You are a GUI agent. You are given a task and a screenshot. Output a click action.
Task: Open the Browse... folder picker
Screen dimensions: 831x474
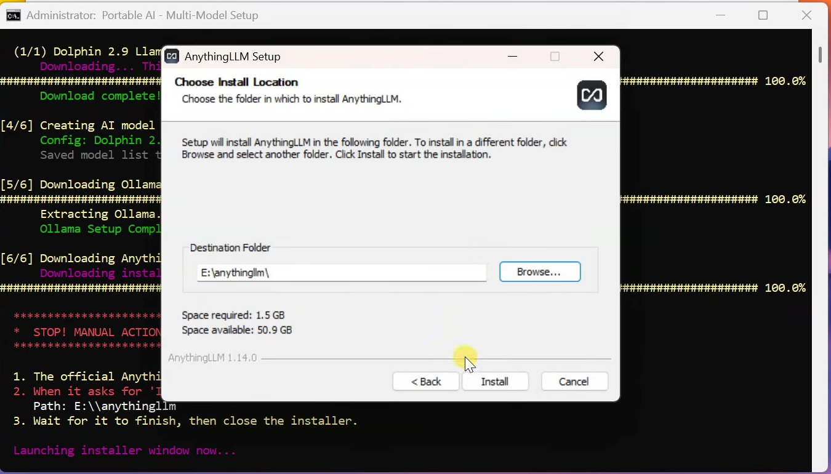coord(539,272)
